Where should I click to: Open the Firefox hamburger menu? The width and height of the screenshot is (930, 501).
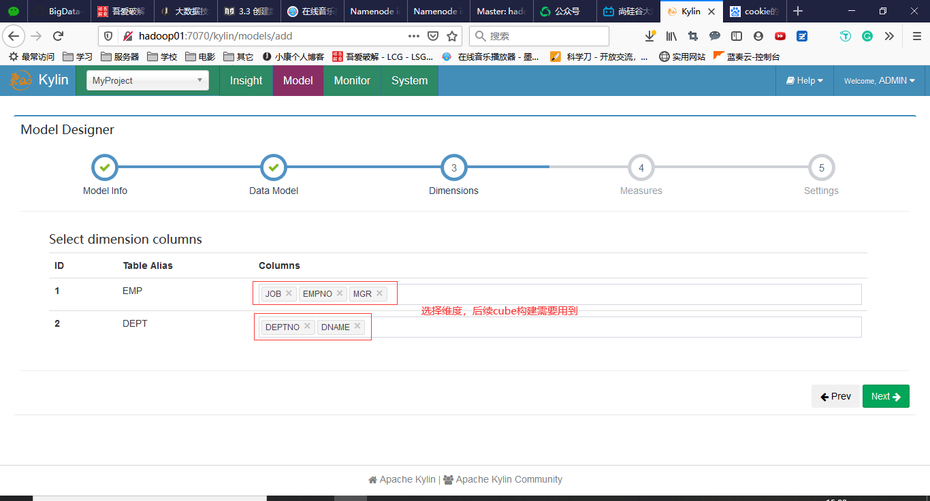916,36
